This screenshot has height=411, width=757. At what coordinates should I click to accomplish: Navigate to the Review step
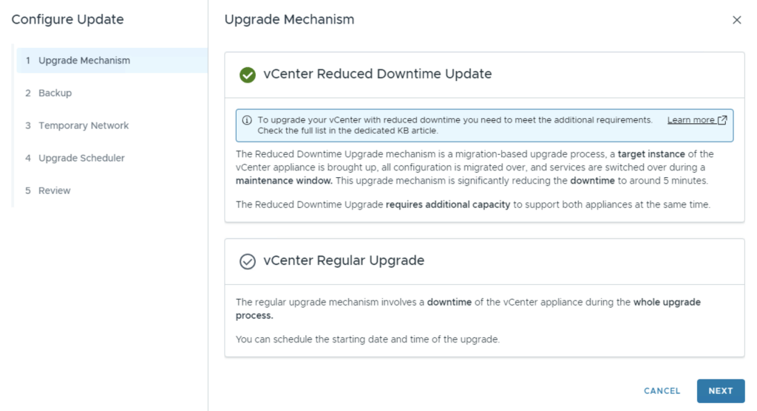point(54,190)
